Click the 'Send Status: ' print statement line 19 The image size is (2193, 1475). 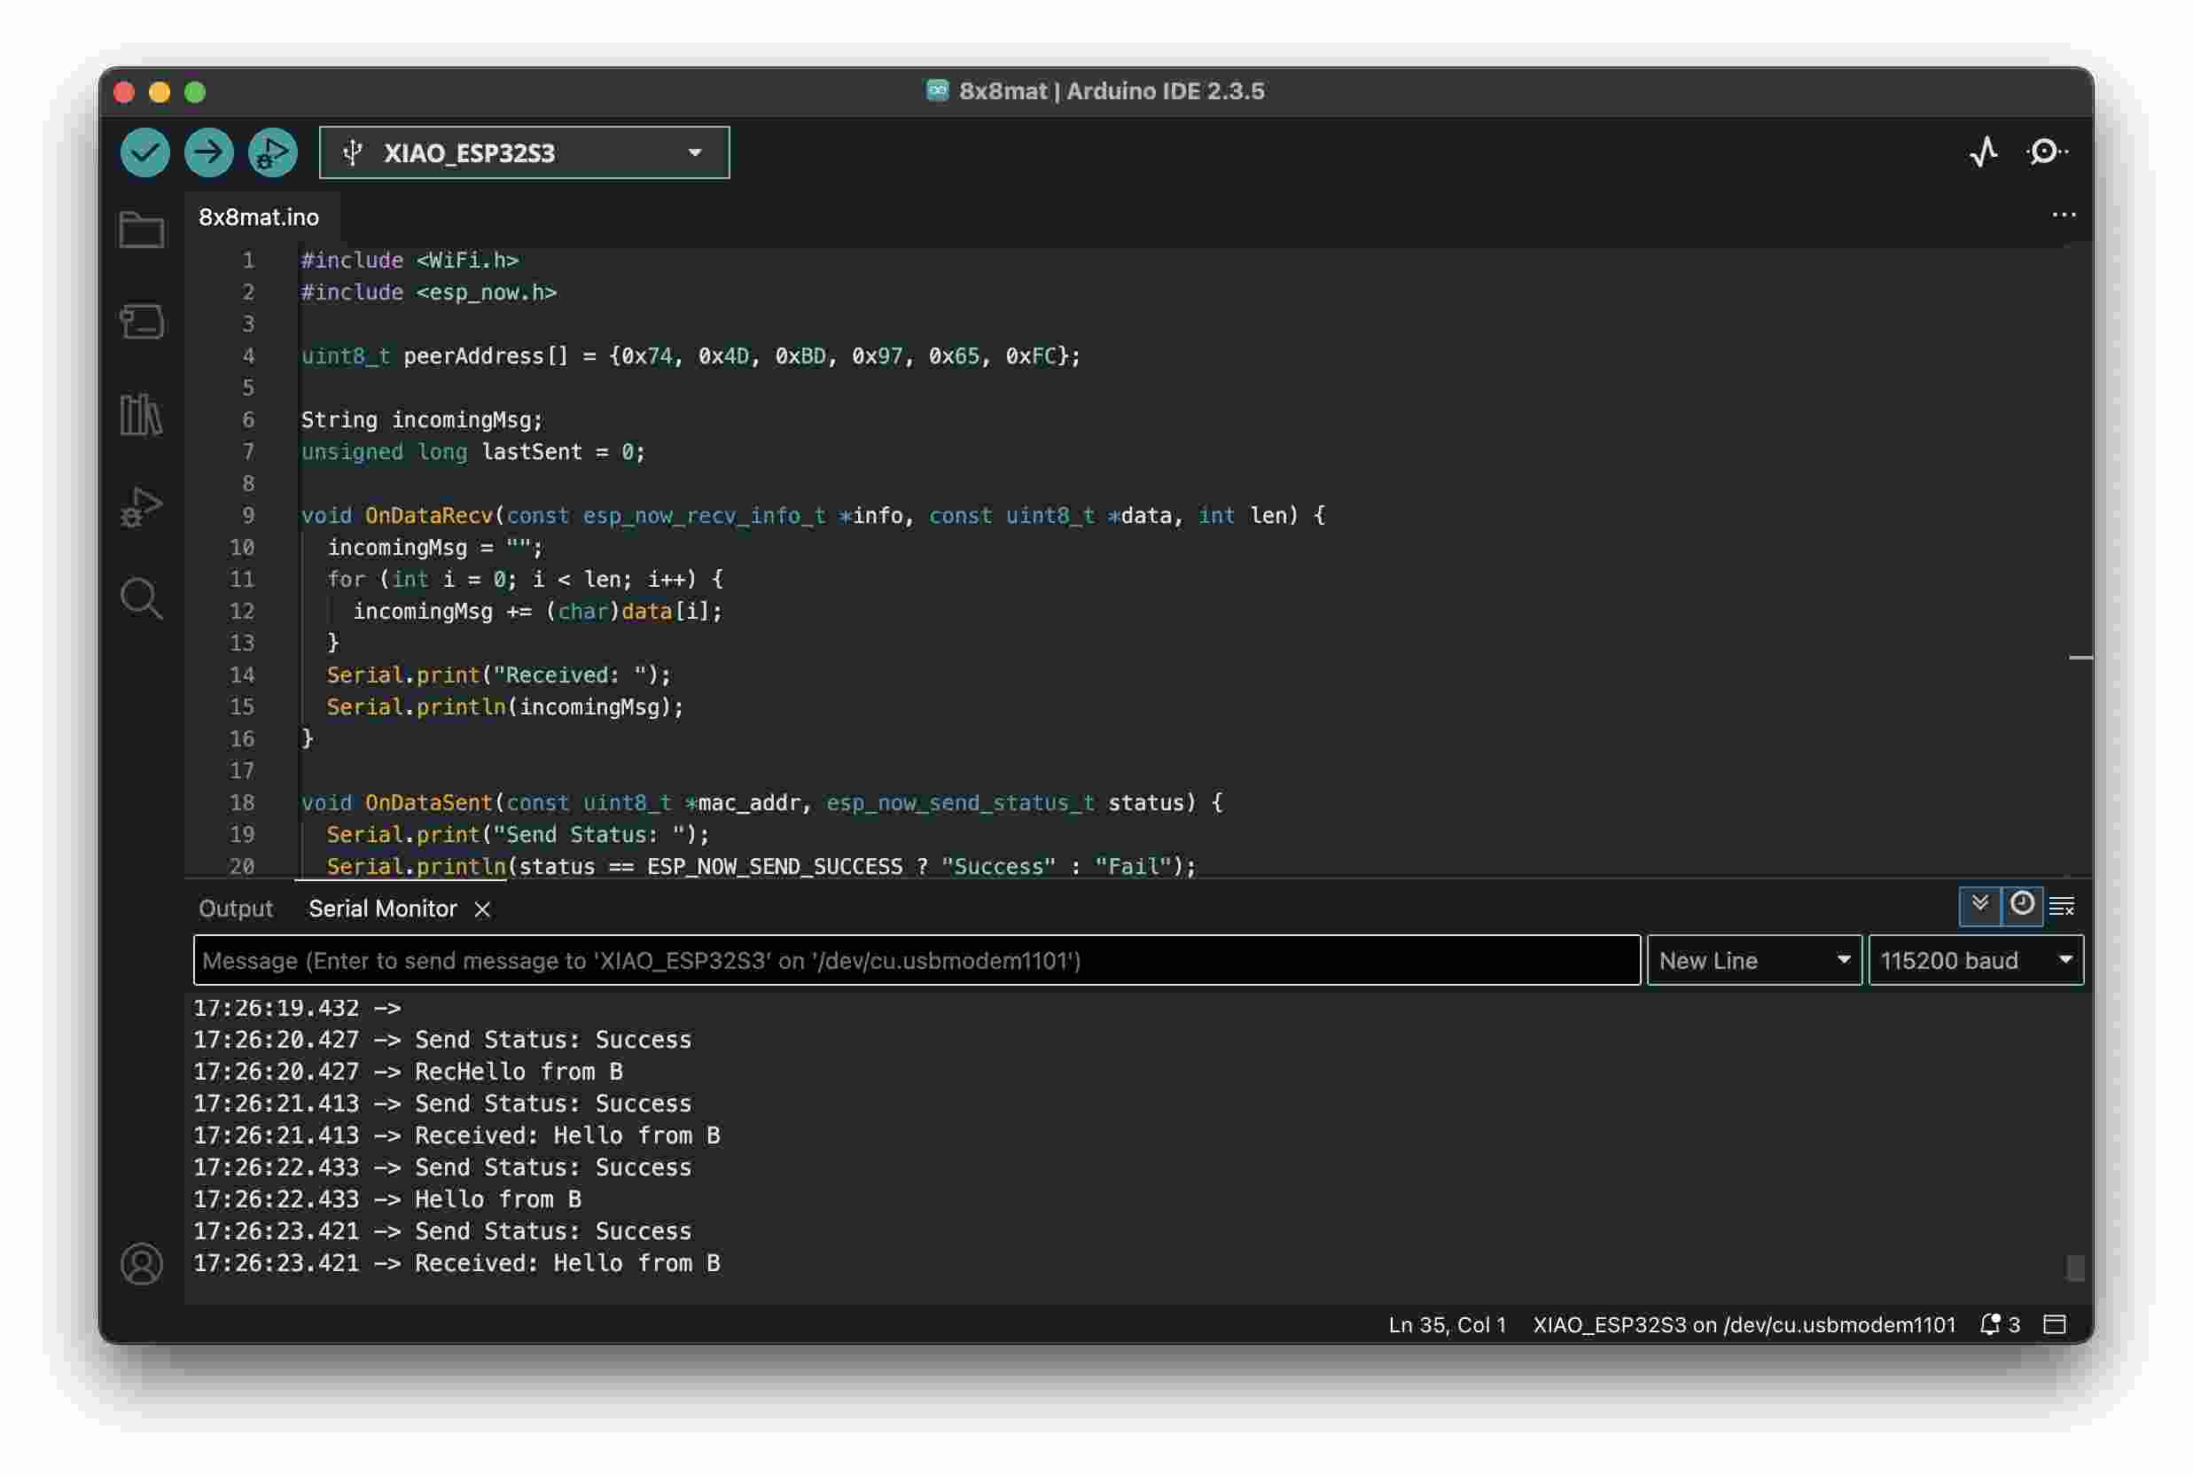click(x=519, y=834)
